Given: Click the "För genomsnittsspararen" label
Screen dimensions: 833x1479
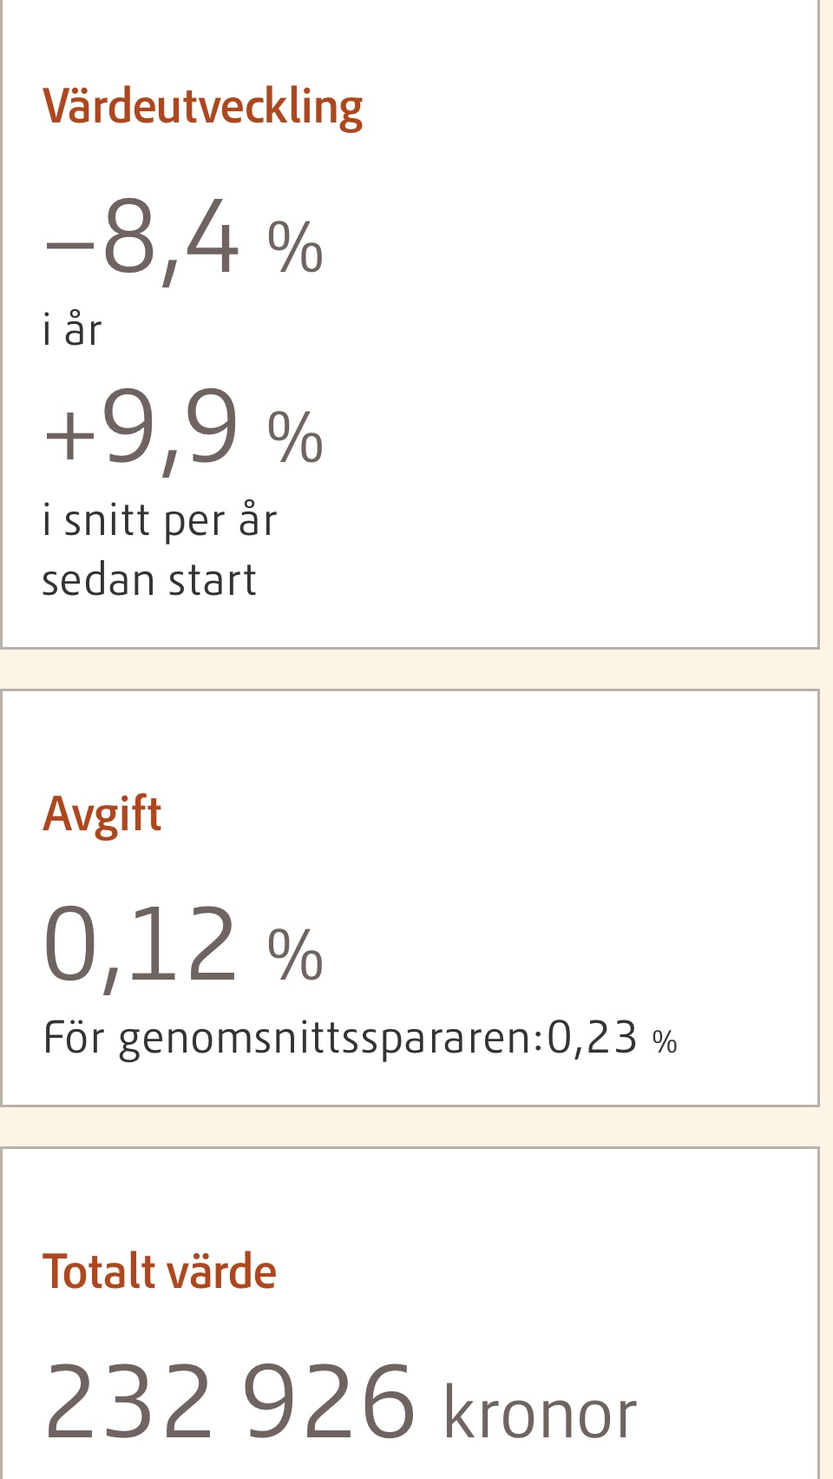Looking at the screenshot, I should tap(292, 1038).
